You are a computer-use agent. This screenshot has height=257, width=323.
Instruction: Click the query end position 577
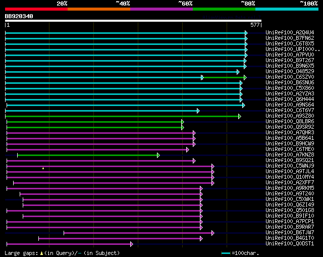[255, 25]
